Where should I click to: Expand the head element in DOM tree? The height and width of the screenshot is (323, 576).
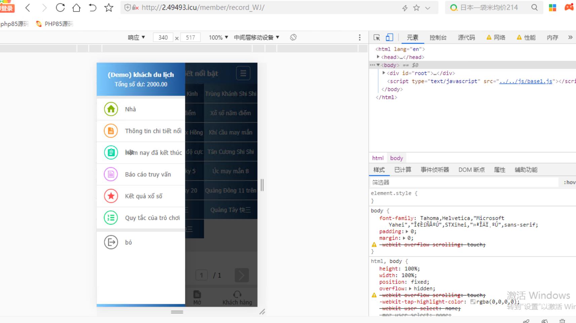(378, 57)
